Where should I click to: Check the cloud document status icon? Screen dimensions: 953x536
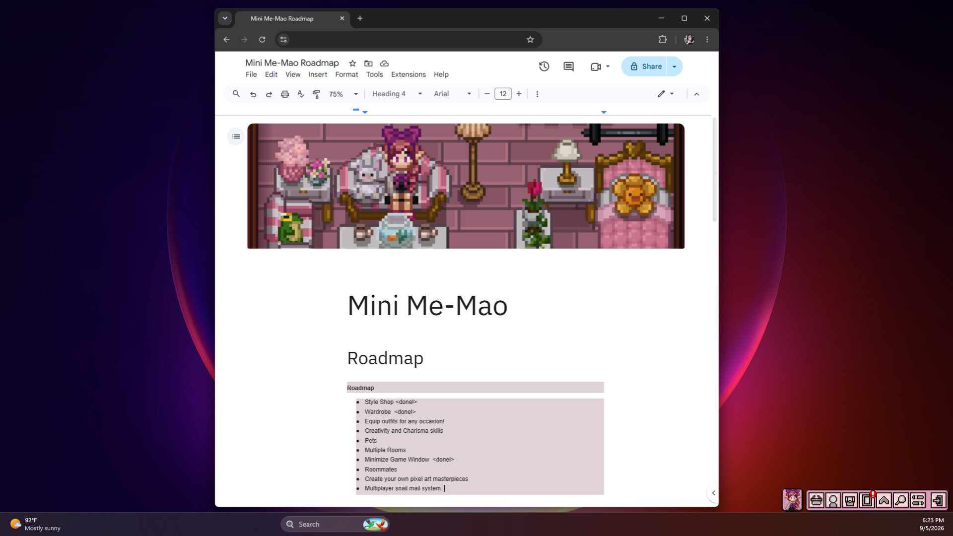(x=384, y=64)
